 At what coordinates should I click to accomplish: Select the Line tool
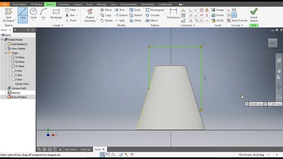point(23,14)
